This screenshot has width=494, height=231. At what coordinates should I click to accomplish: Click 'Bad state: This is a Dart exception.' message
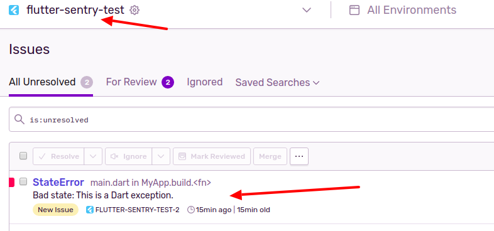point(103,195)
